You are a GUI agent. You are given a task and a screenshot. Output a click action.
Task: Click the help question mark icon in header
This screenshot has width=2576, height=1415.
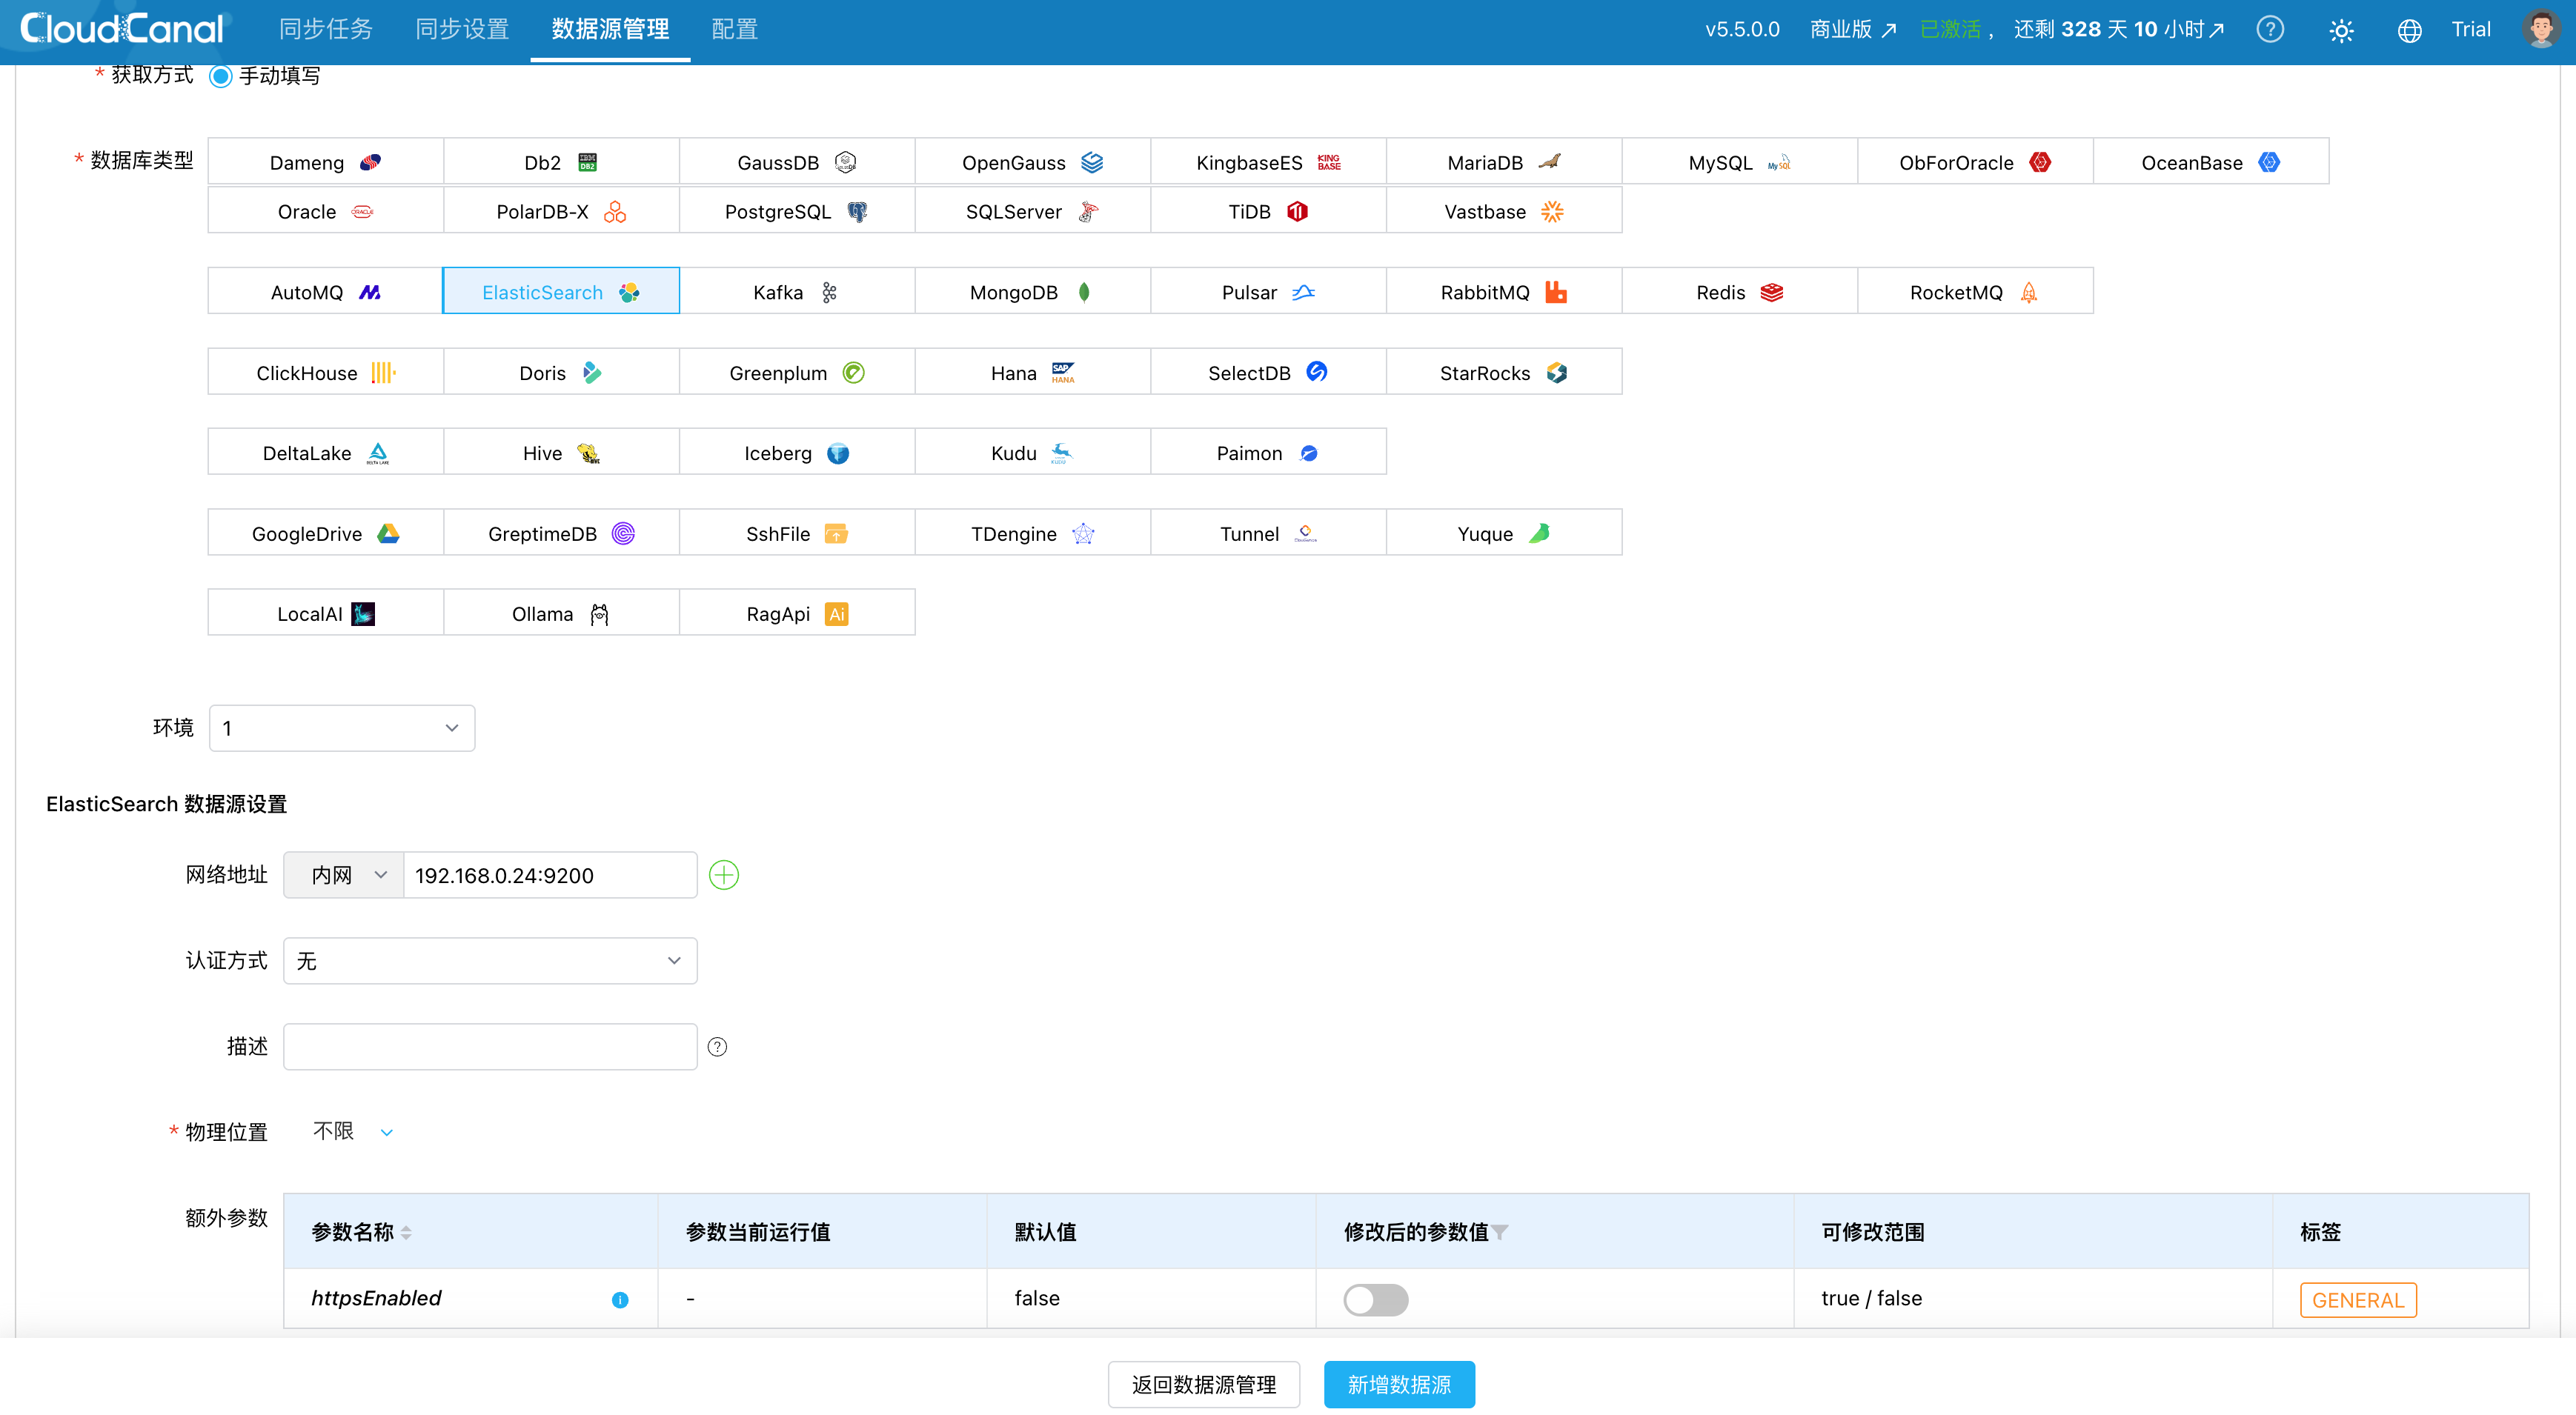[x=2270, y=30]
